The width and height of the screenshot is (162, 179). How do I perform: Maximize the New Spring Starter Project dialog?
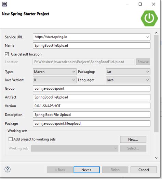click(x=140, y=4)
